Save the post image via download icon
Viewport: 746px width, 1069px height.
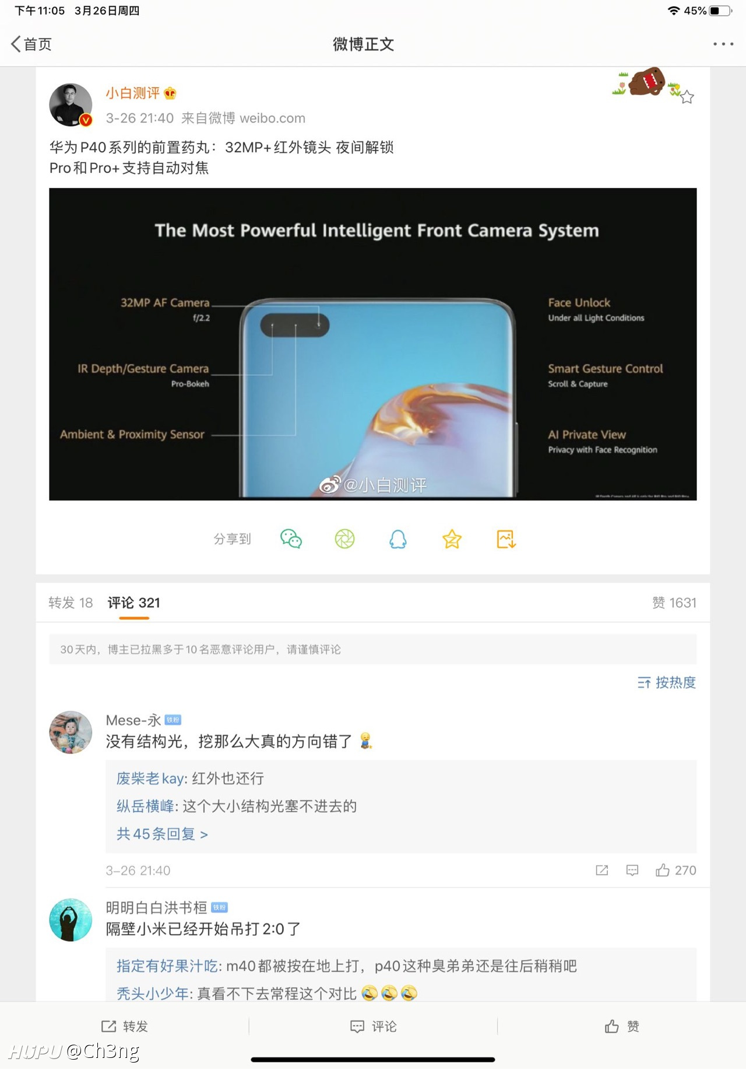click(506, 539)
